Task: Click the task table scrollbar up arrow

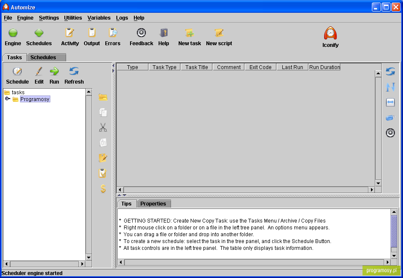Action: coord(378,74)
